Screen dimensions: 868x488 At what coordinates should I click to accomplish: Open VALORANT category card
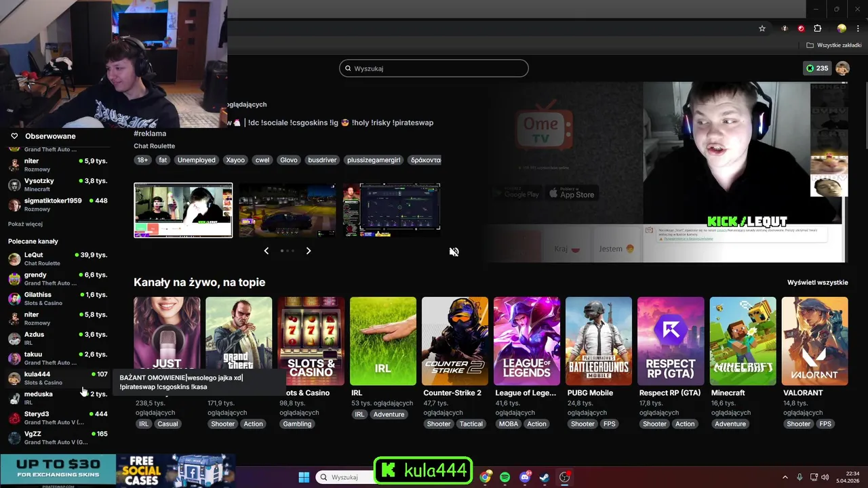click(x=815, y=341)
